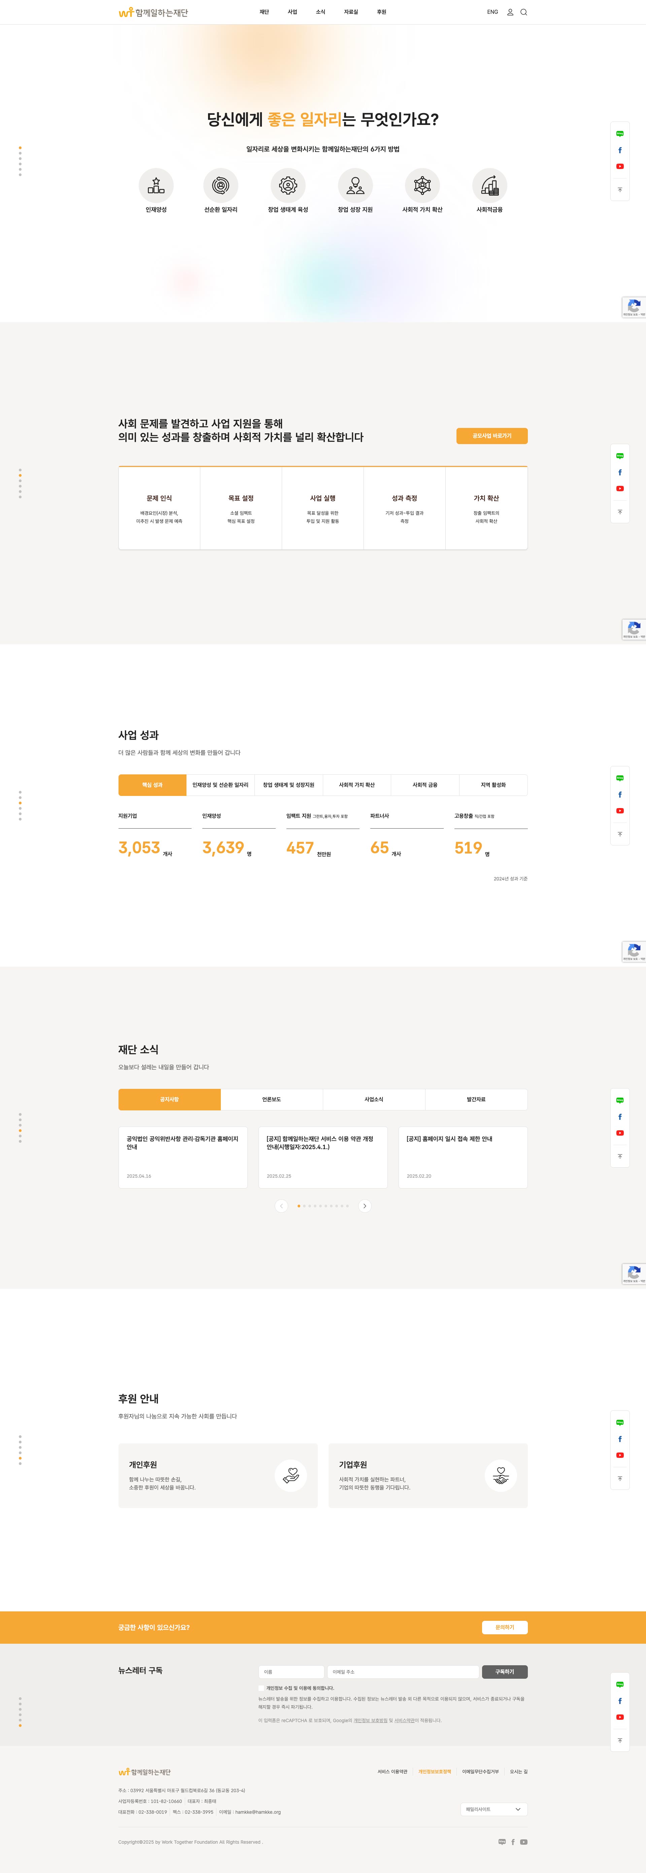Screen dimensions: 646x1873
Task: Switch to 사회적 가치 확산 results tab
Action: click(357, 785)
